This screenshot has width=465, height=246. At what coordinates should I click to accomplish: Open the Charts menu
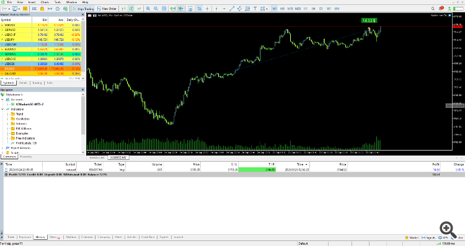(45, 2)
